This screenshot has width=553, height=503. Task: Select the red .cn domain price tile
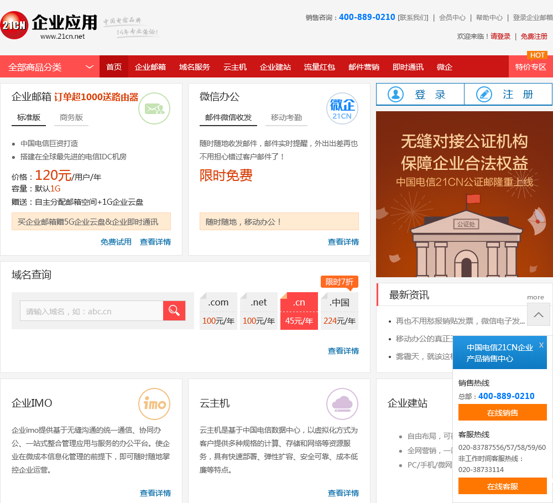pyautogui.click(x=299, y=311)
